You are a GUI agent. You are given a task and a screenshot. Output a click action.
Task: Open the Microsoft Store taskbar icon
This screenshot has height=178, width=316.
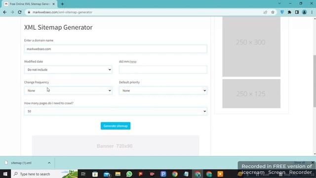[95, 174]
